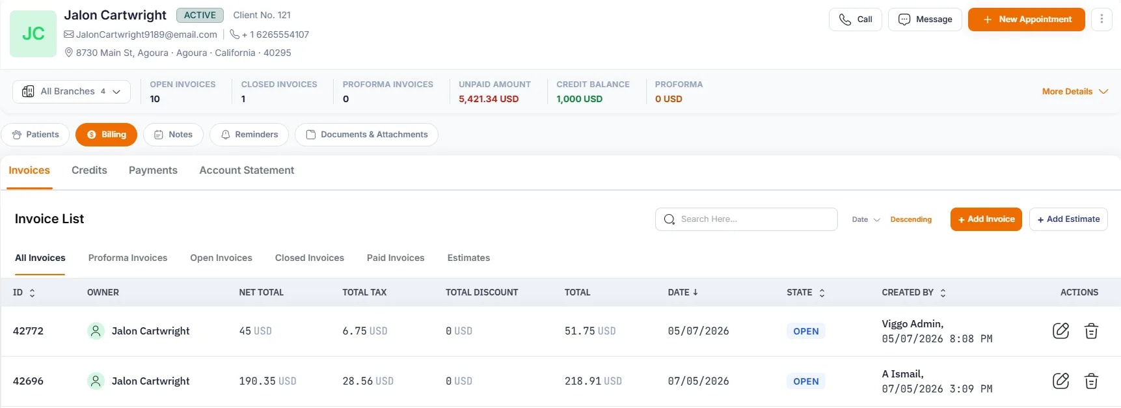Screen dimensions: 1121x408
Task: Sort by ID using the sort arrows
Action: coord(32,293)
